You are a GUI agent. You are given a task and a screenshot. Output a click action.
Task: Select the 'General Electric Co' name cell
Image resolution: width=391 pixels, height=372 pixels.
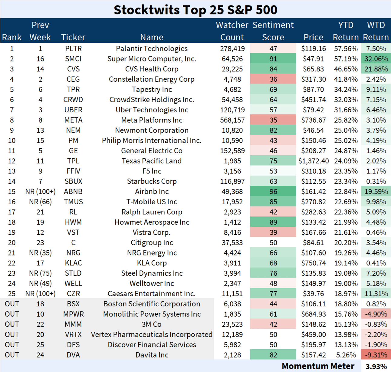point(152,151)
